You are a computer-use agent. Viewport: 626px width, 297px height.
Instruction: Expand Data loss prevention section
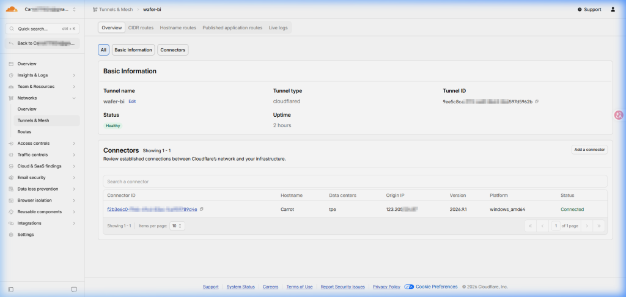[x=74, y=189]
